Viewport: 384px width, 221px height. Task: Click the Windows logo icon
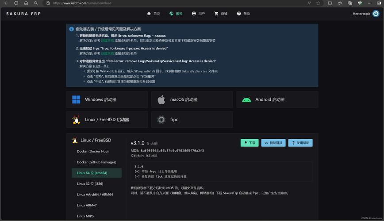(x=76, y=99)
